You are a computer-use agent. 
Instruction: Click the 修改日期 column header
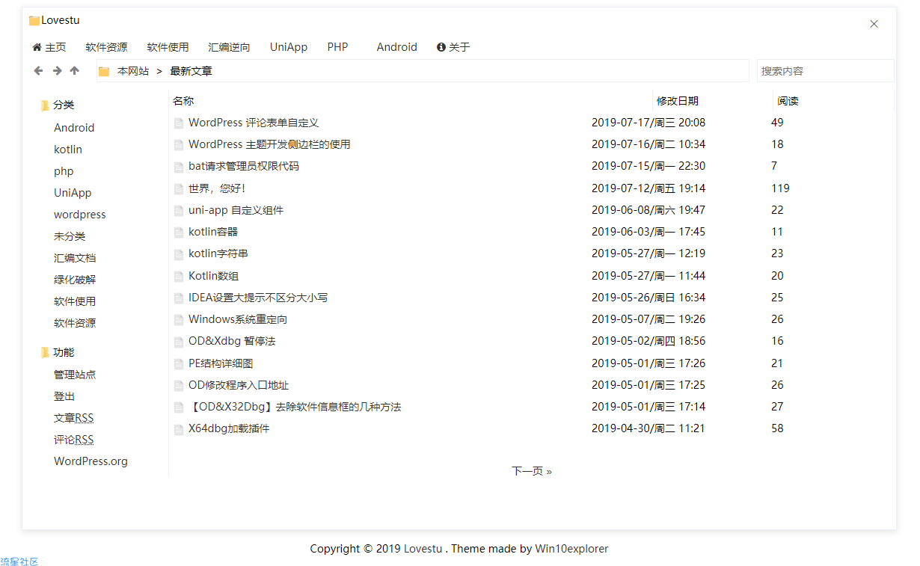[678, 101]
